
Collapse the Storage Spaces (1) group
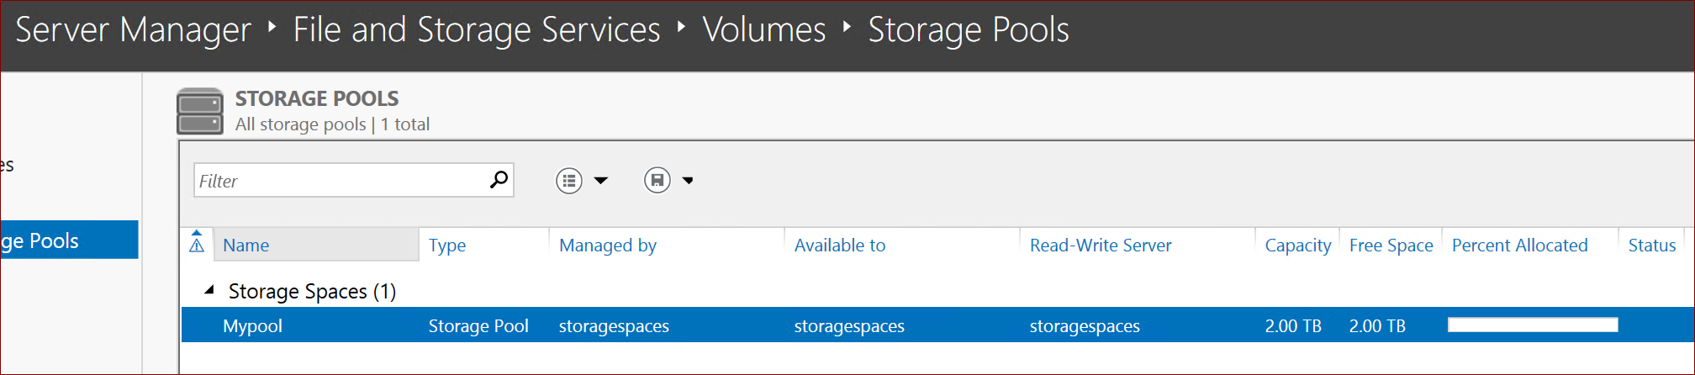pyautogui.click(x=209, y=290)
